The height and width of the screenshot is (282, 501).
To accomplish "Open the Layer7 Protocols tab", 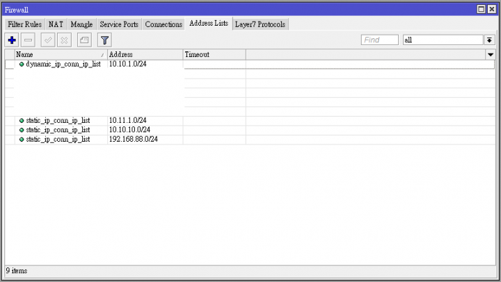I will [x=260, y=24].
